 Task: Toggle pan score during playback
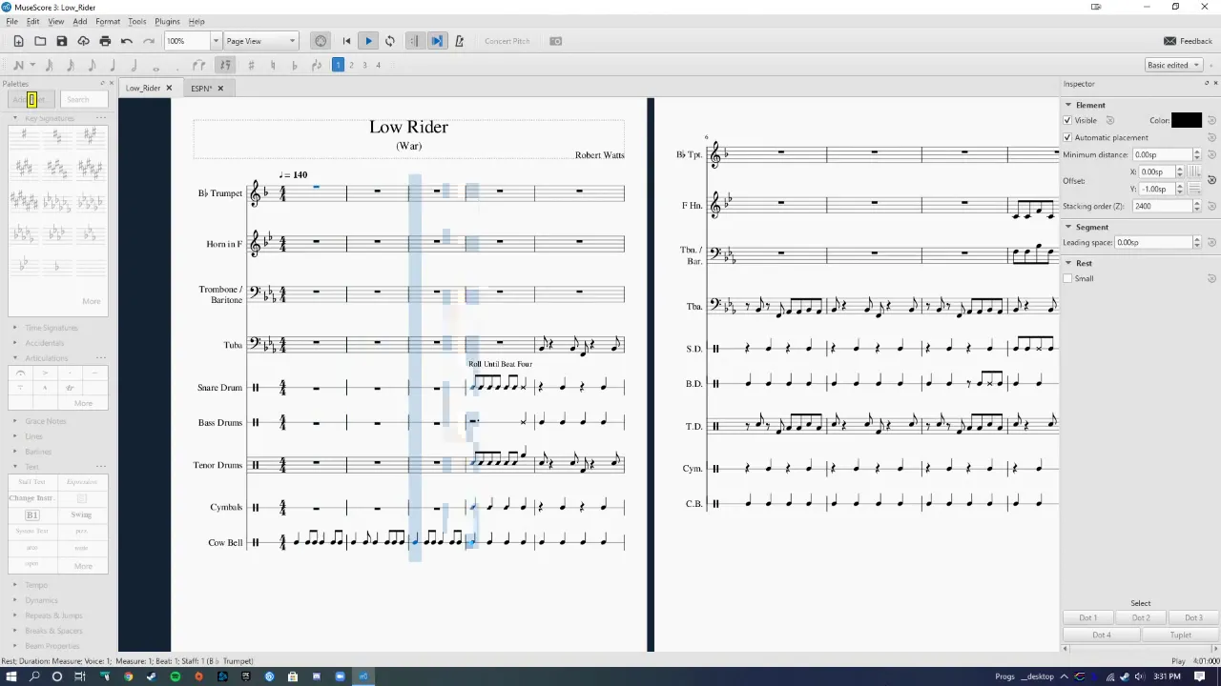437,41
